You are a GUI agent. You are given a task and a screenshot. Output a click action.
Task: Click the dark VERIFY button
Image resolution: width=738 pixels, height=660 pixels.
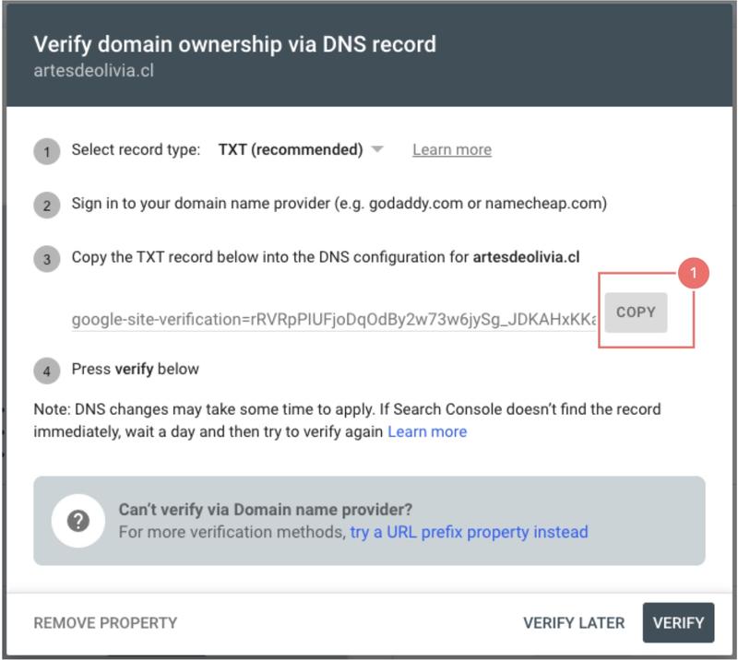click(x=678, y=622)
